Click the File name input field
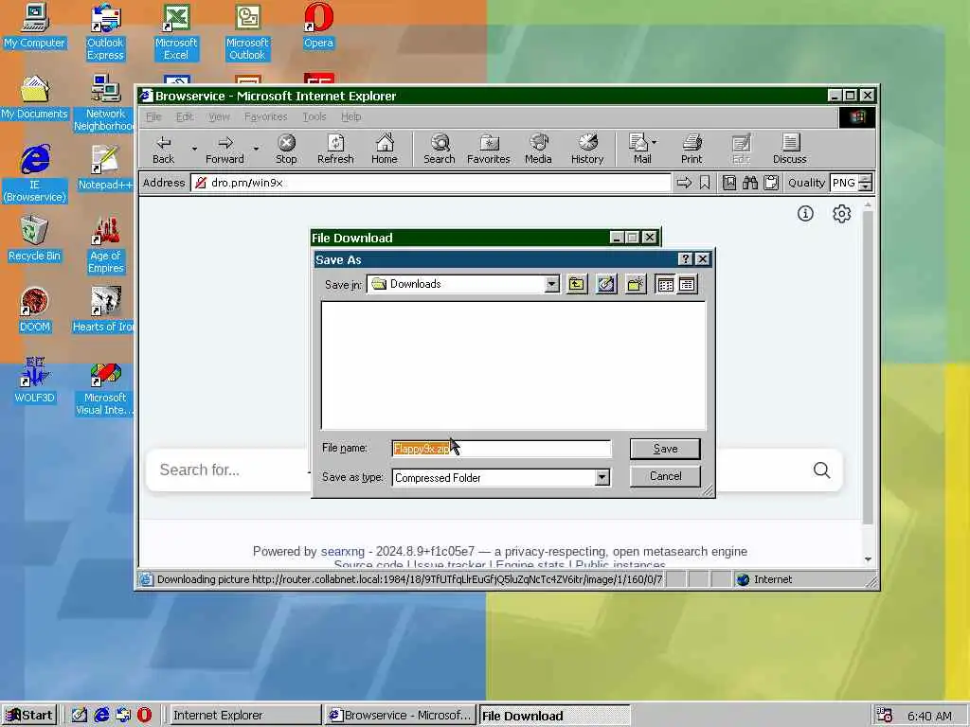The width and height of the screenshot is (970, 727). pyautogui.click(x=501, y=448)
